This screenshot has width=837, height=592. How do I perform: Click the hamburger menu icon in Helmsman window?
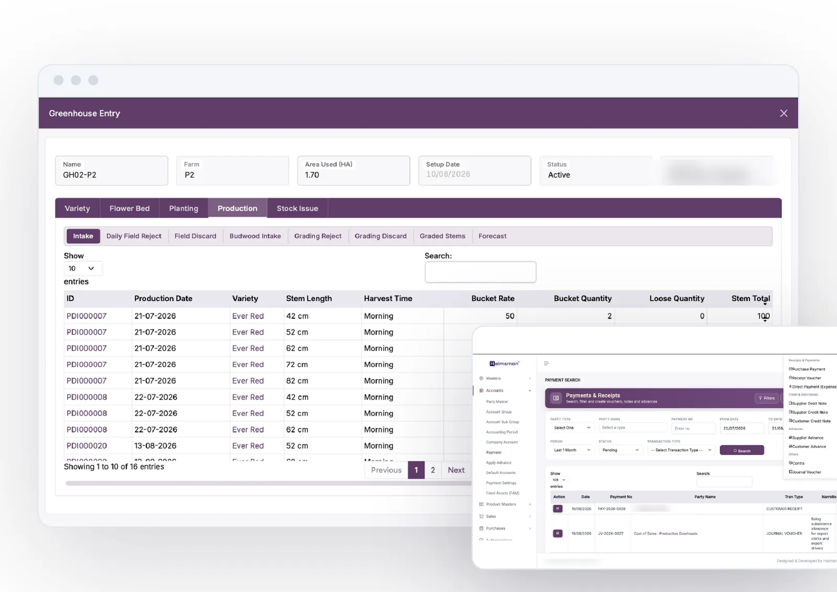(546, 363)
